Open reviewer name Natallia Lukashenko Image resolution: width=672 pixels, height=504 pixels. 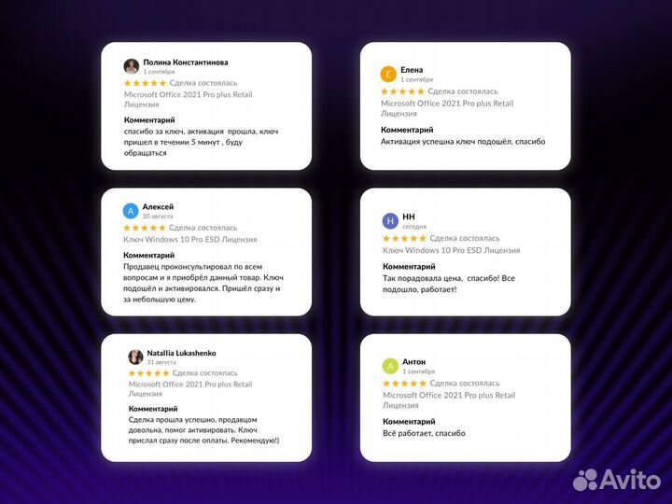tap(181, 353)
